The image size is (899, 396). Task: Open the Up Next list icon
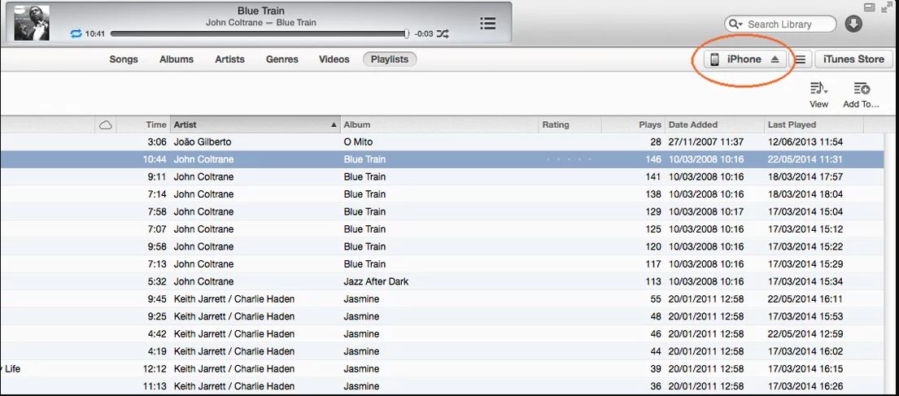(487, 24)
